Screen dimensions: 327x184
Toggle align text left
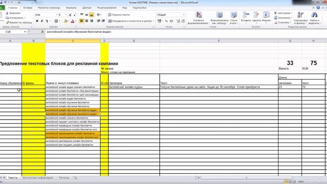[82, 21]
